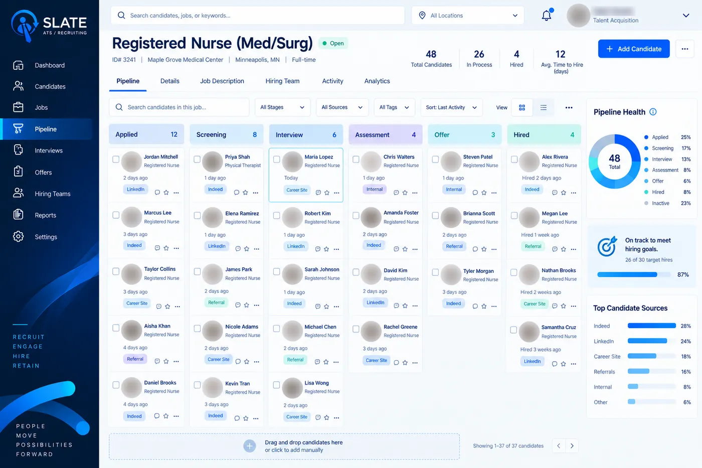Go to the Hiring Team tab
Screen dimensions: 702x468
282,81
